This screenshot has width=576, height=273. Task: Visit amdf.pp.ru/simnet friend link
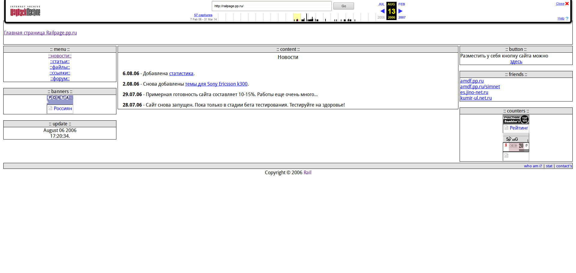tap(480, 87)
